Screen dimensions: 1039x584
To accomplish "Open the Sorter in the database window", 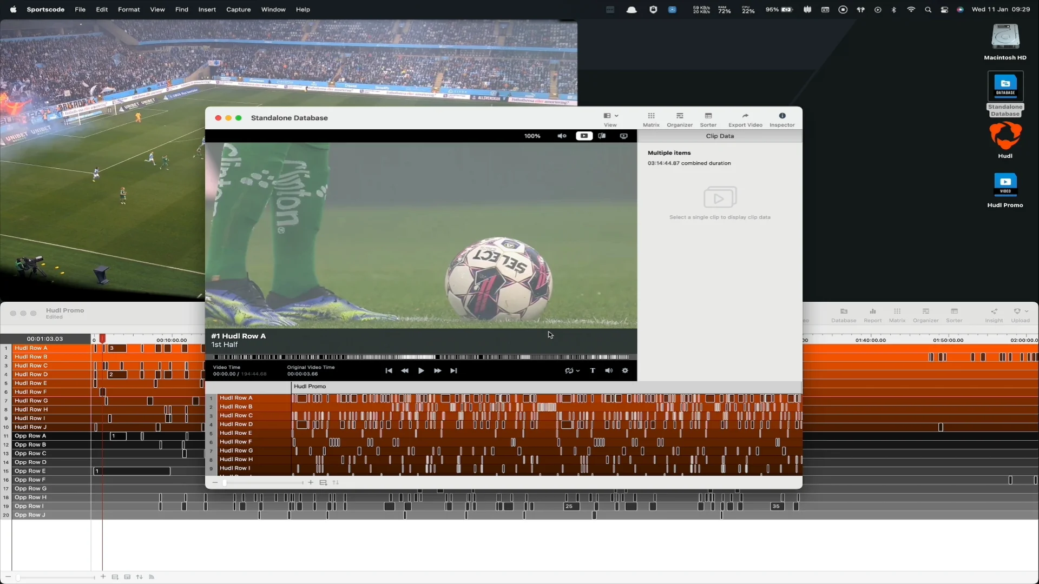I will click(709, 118).
